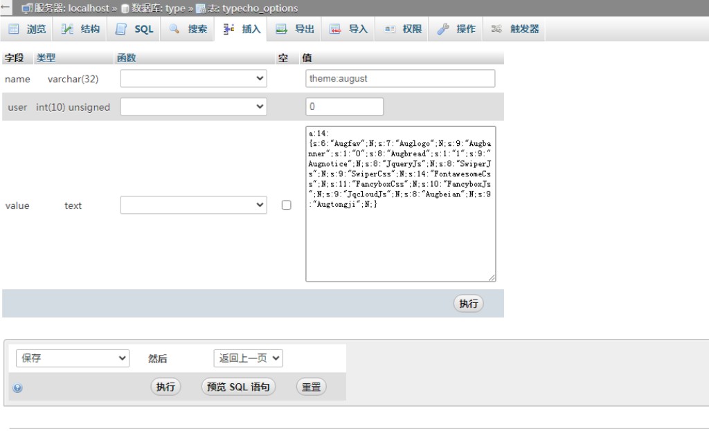Click the database icon before type

pos(125,8)
